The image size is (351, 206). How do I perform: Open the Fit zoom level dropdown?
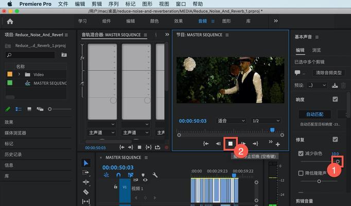231,121
